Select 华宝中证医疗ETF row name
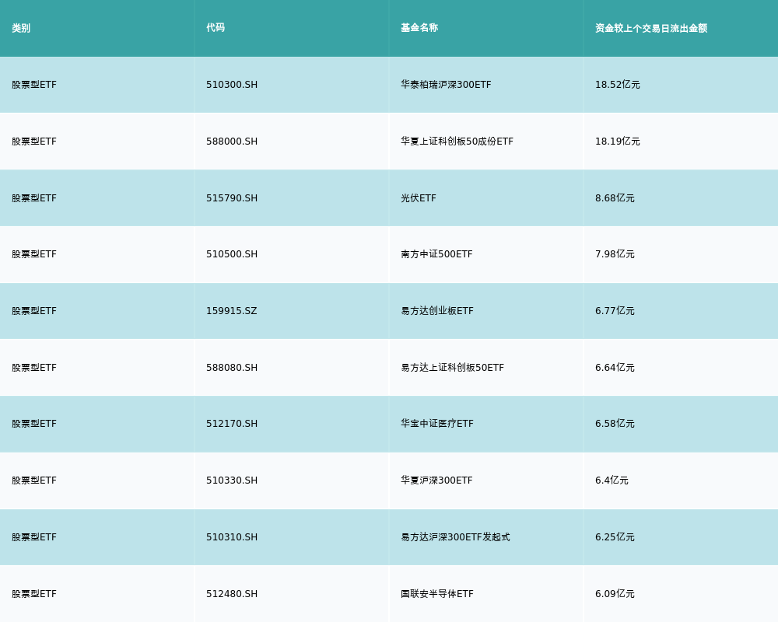This screenshot has width=778, height=622. click(x=437, y=424)
